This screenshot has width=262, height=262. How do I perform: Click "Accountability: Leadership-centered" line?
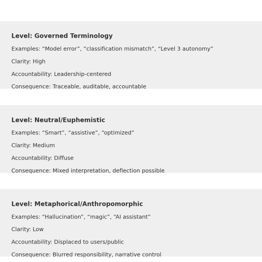pyautogui.click(x=61, y=74)
